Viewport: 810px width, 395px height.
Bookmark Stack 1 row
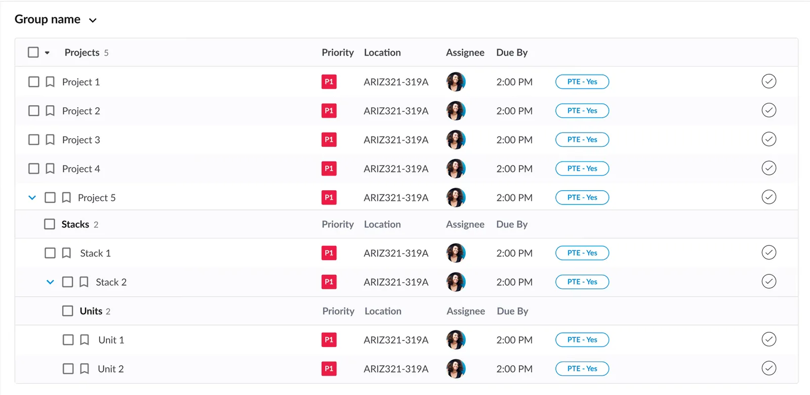[66, 253]
